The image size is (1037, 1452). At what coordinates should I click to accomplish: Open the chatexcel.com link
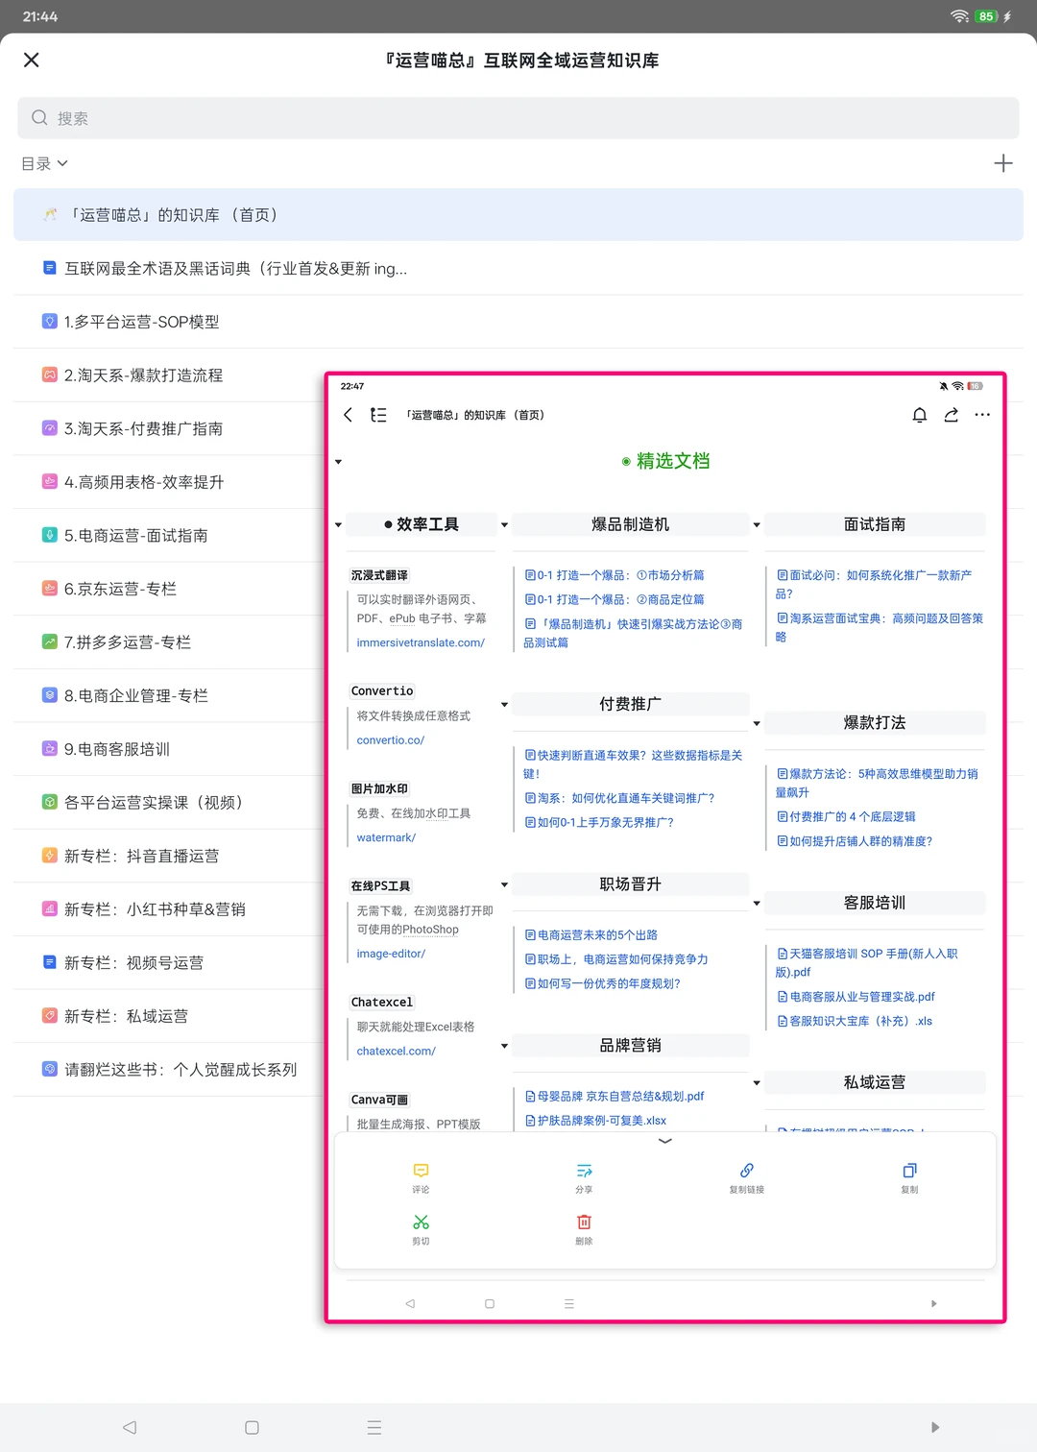click(395, 1051)
